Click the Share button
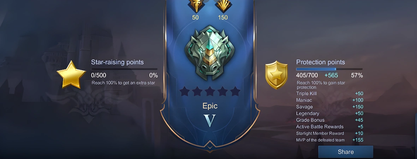Image resolution: width=417 pixels, height=159 pixels. [x=345, y=152]
